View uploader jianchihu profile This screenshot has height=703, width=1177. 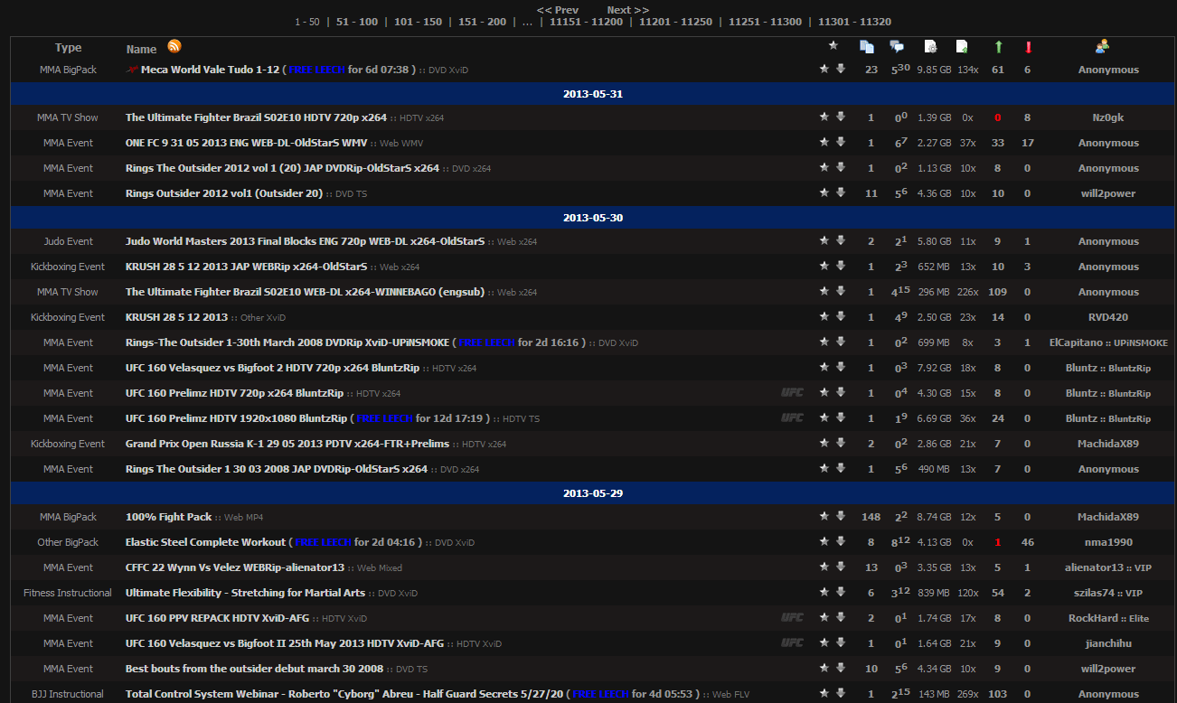click(x=1108, y=643)
